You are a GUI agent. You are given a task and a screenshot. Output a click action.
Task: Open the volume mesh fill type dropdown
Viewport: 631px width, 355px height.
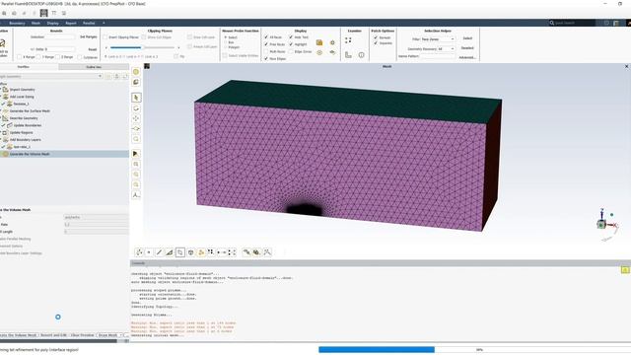(97, 217)
